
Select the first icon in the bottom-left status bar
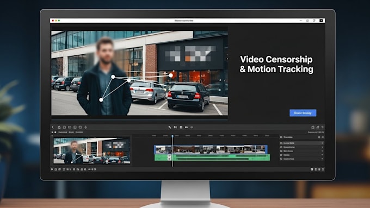pos(52,169)
